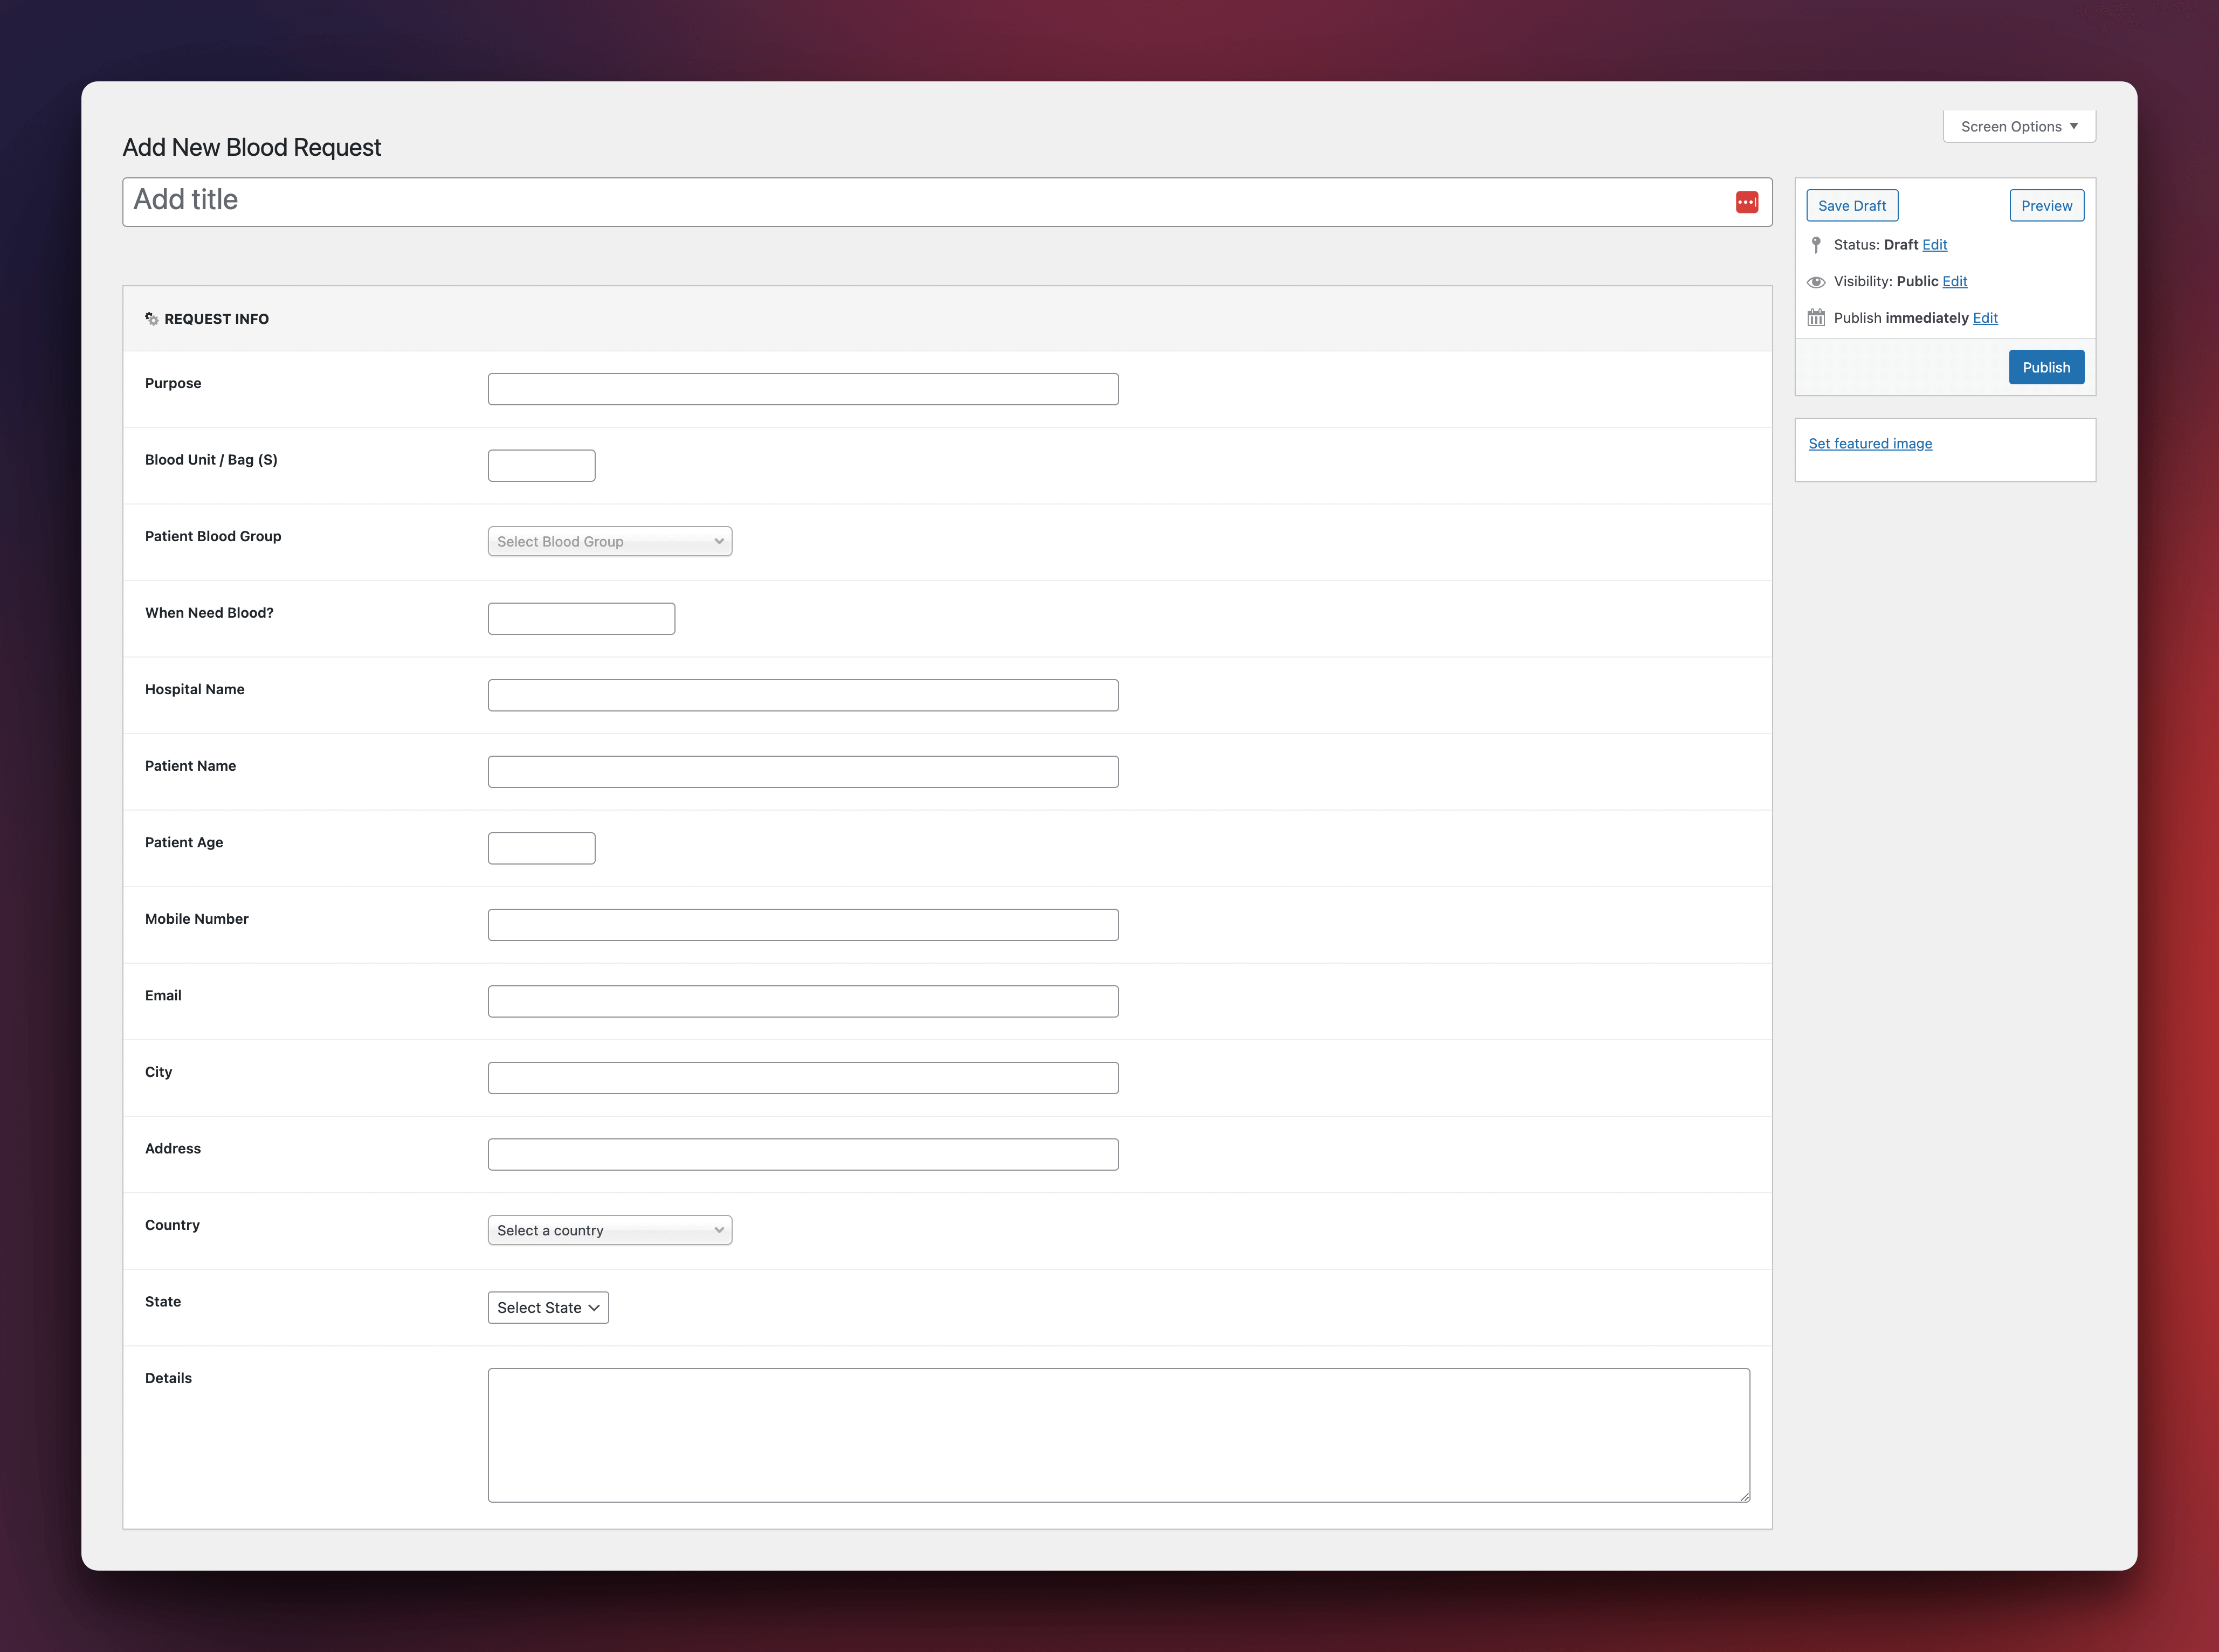Click the gear icon beside REQUEST INFO

pos(152,319)
